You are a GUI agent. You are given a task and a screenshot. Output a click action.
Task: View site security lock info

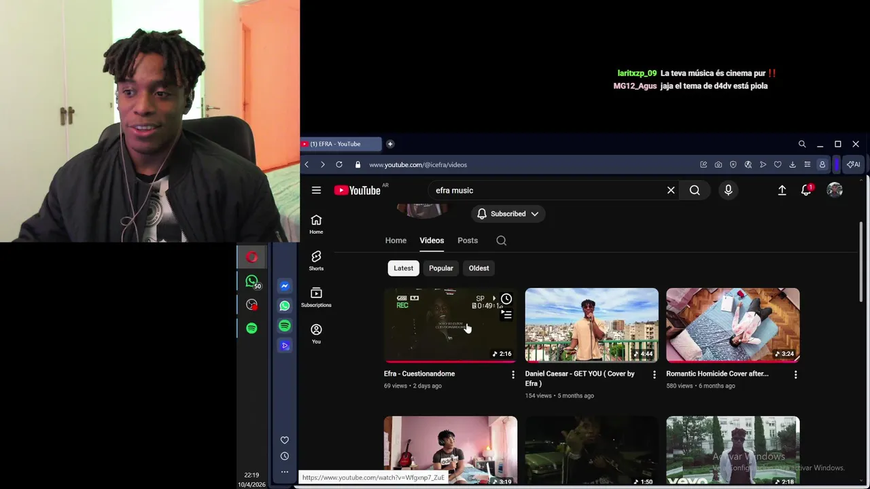(x=358, y=164)
